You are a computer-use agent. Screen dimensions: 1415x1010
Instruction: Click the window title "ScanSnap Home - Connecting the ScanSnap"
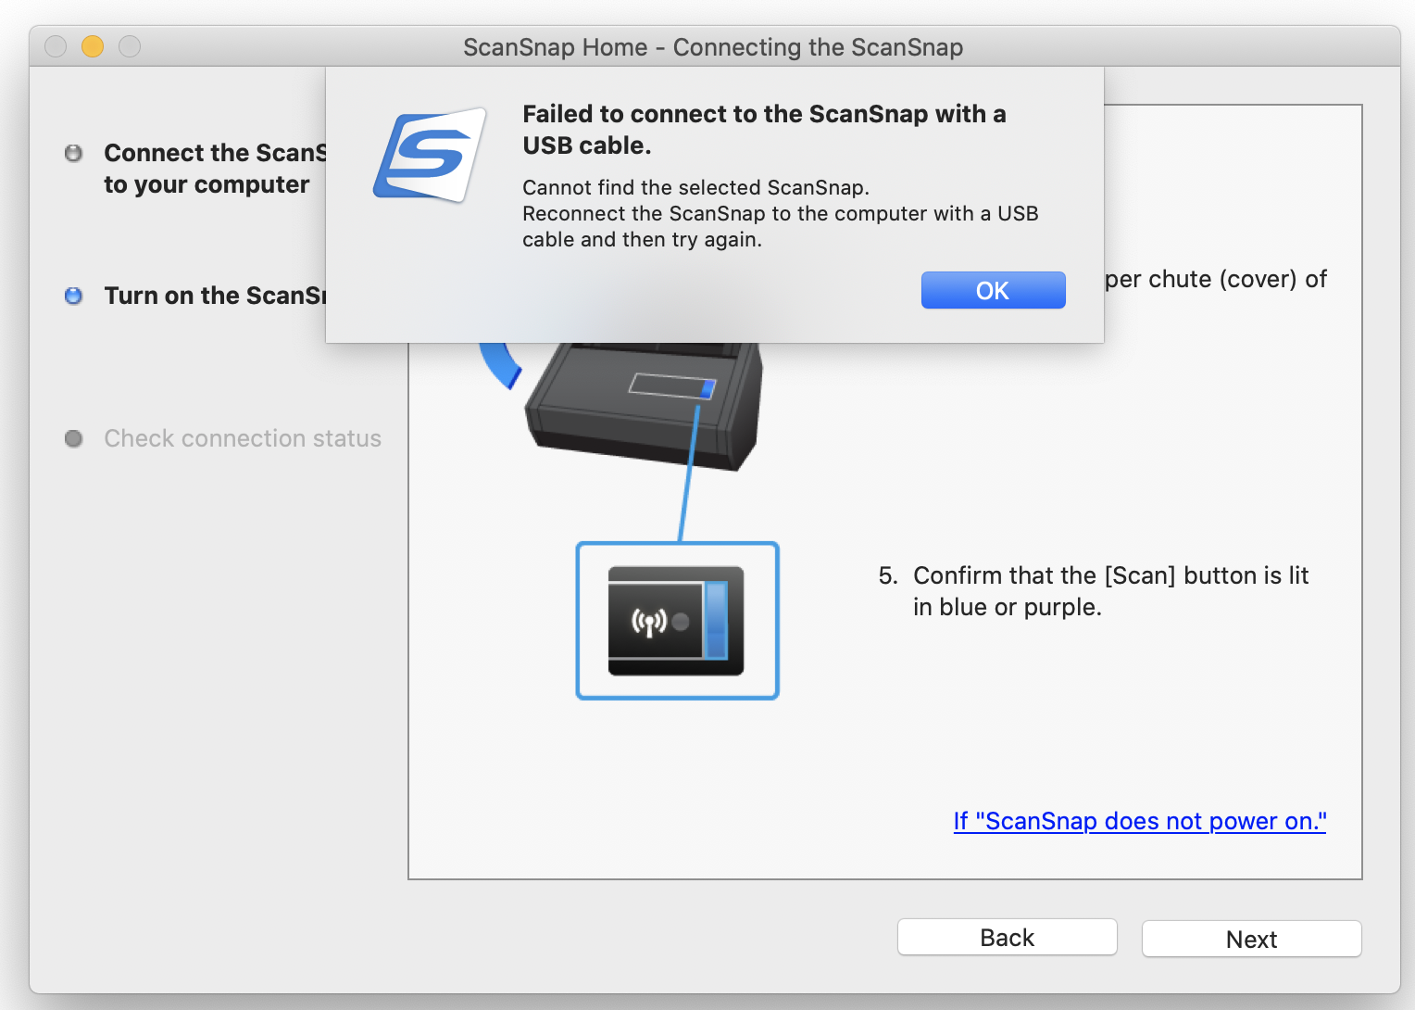pyautogui.click(x=713, y=47)
